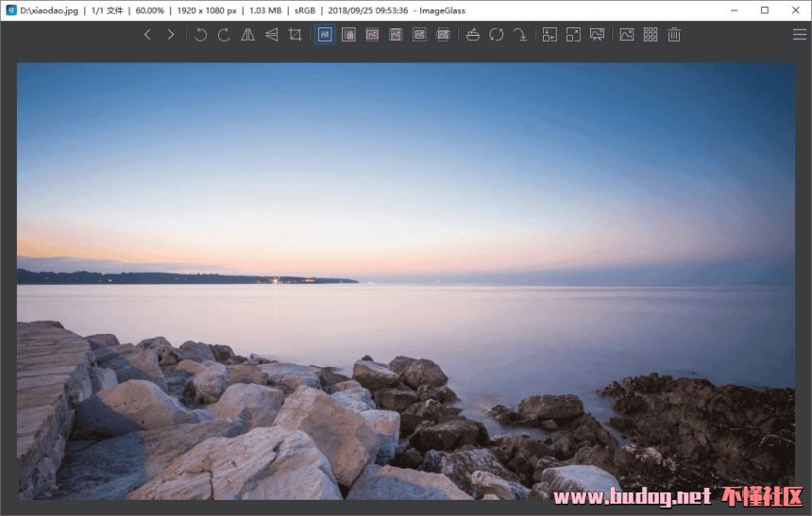Viewport: 812px width, 516px height.
Task: Switch to full screen view
Action: pyautogui.click(x=573, y=35)
